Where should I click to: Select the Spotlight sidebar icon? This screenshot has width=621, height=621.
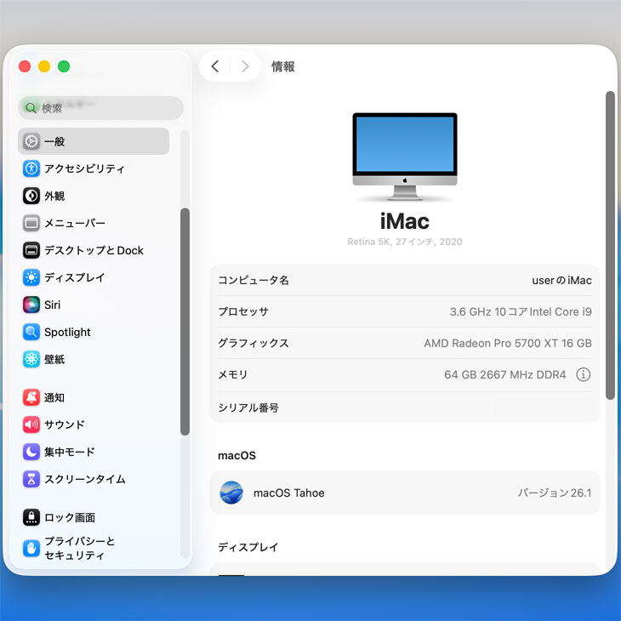click(31, 332)
